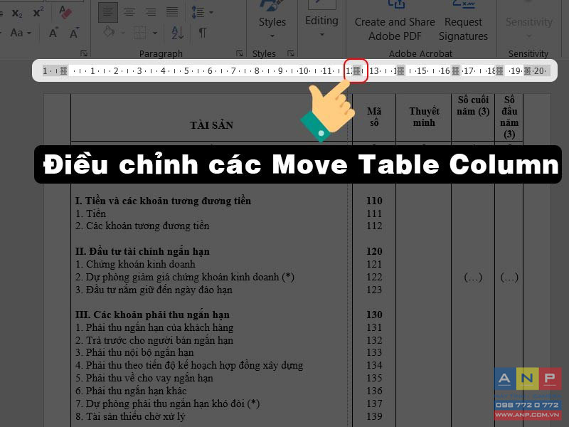The height and width of the screenshot is (427, 569).
Task: Expand the Borders dropdown arrow
Action: [x=155, y=33]
